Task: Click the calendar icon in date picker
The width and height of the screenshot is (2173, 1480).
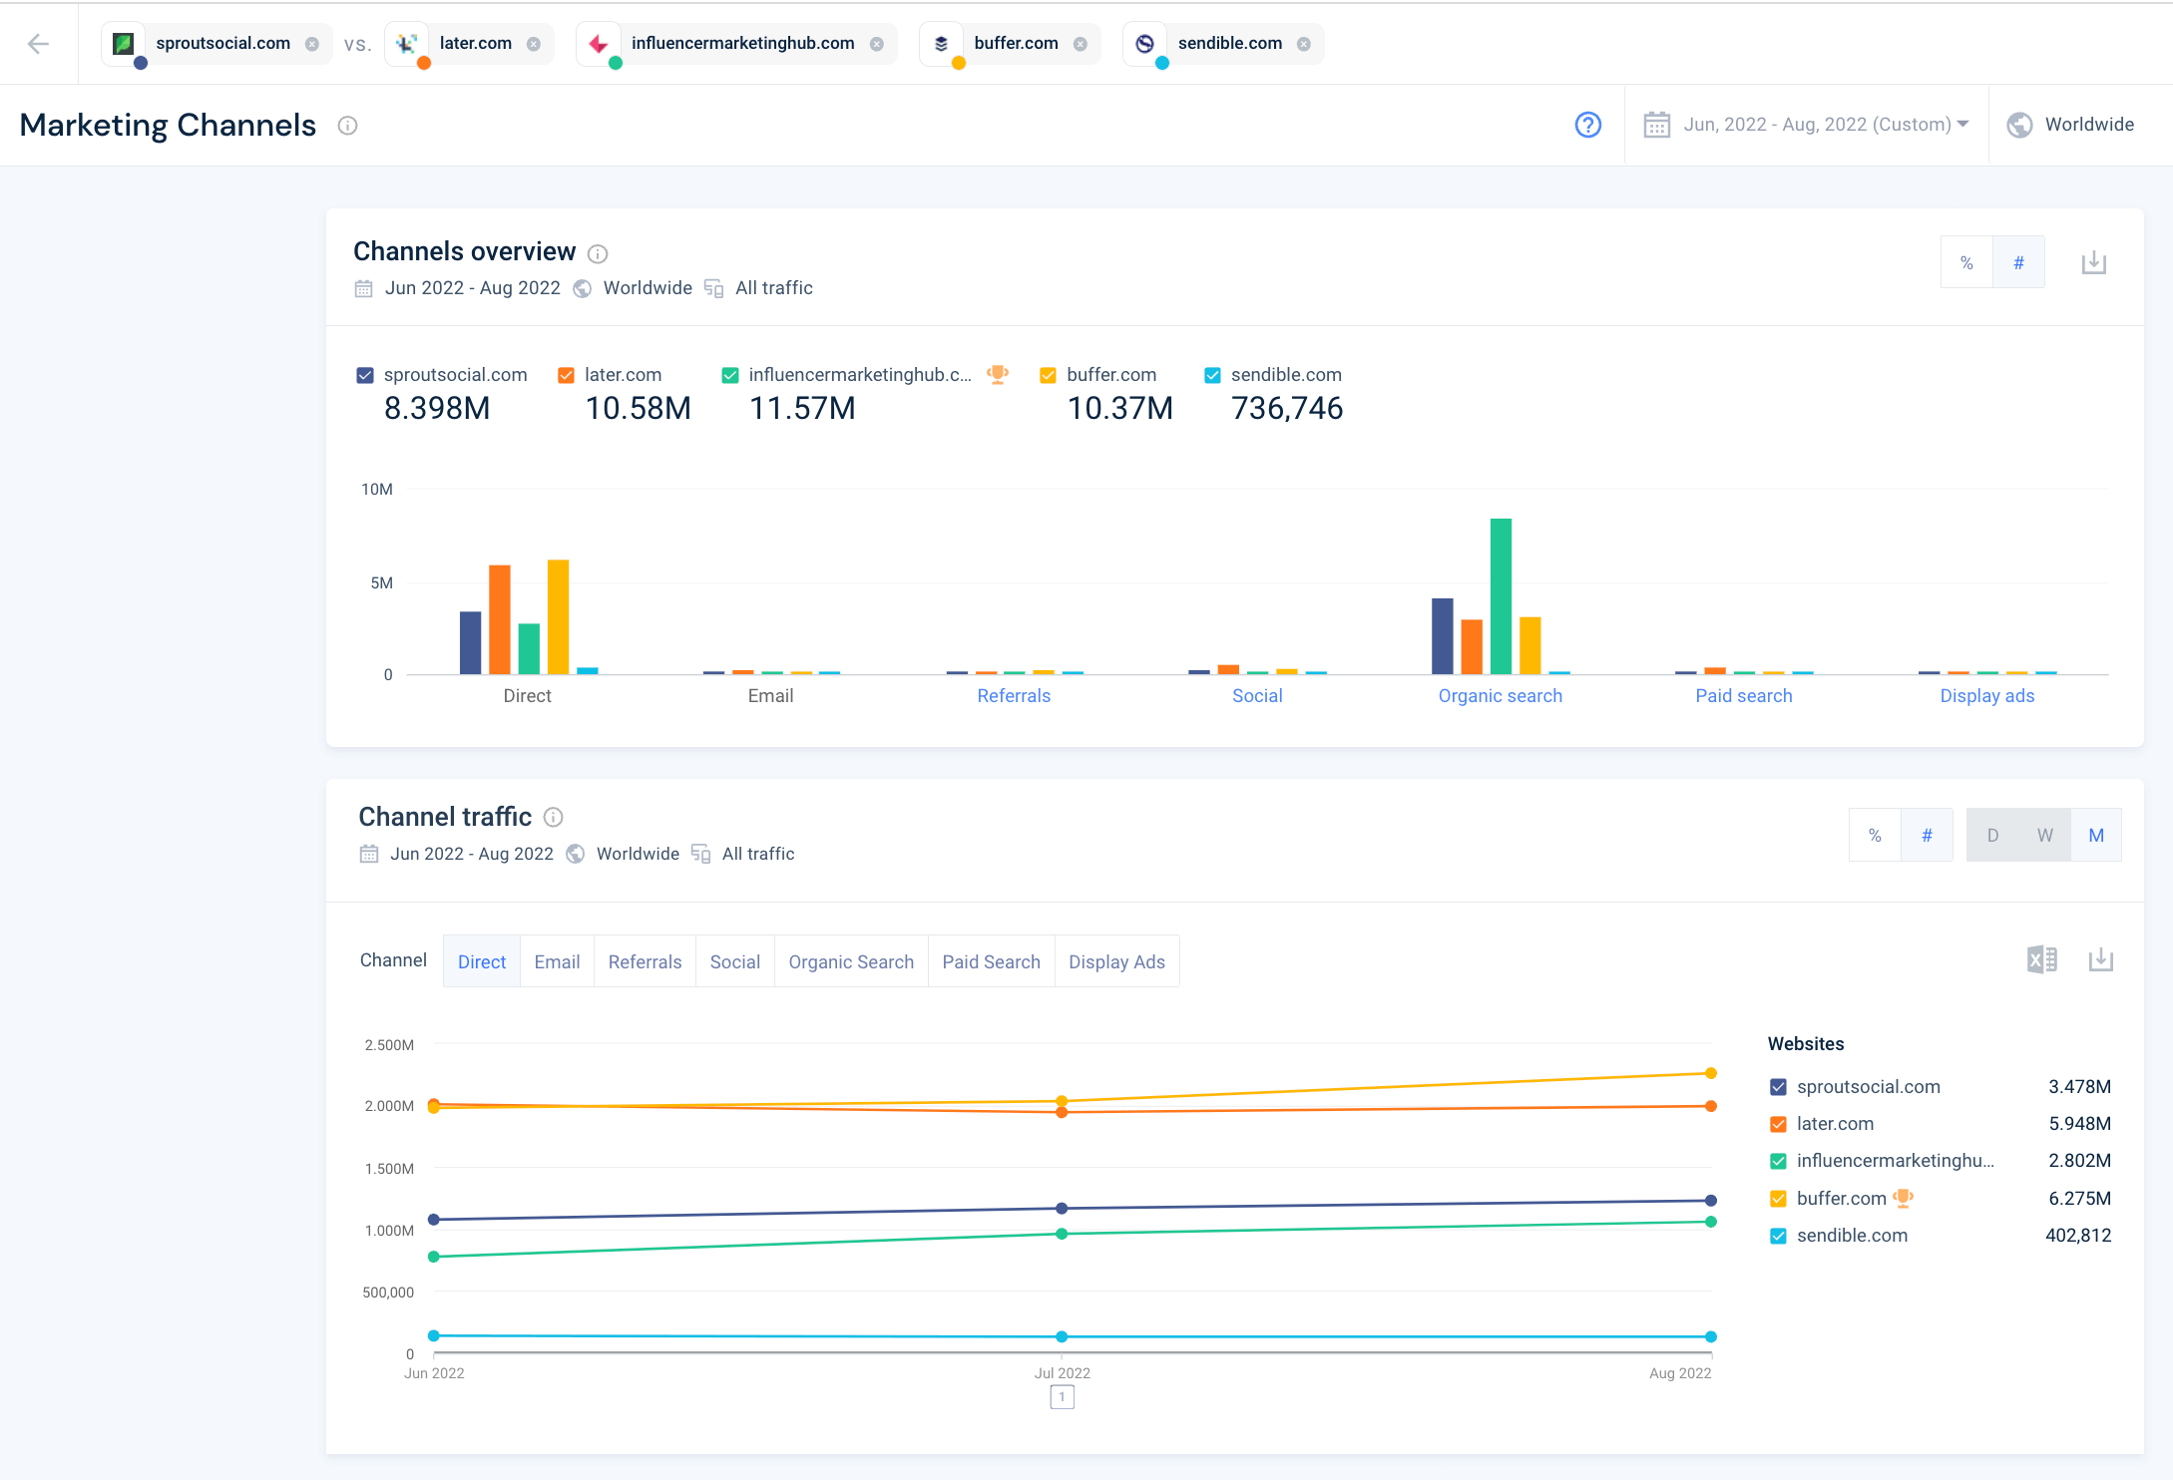Action: 1657,125
